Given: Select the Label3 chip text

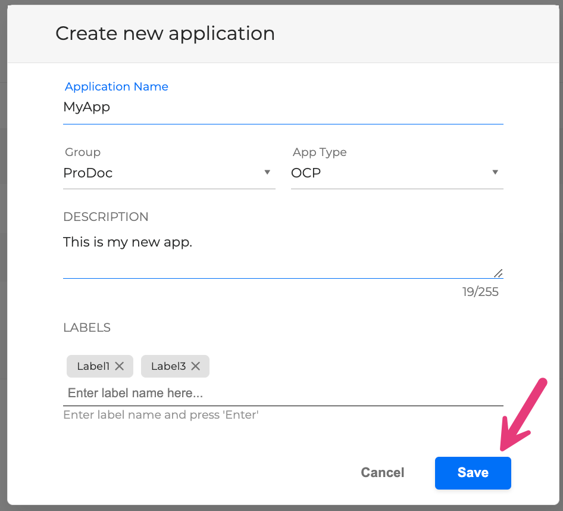Looking at the screenshot, I should click(168, 366).
